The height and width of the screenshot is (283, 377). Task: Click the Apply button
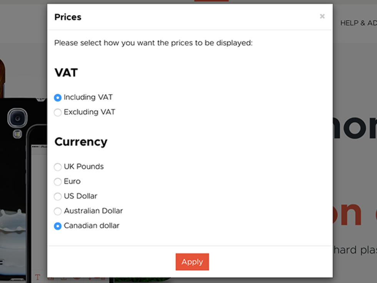[192, 262]
